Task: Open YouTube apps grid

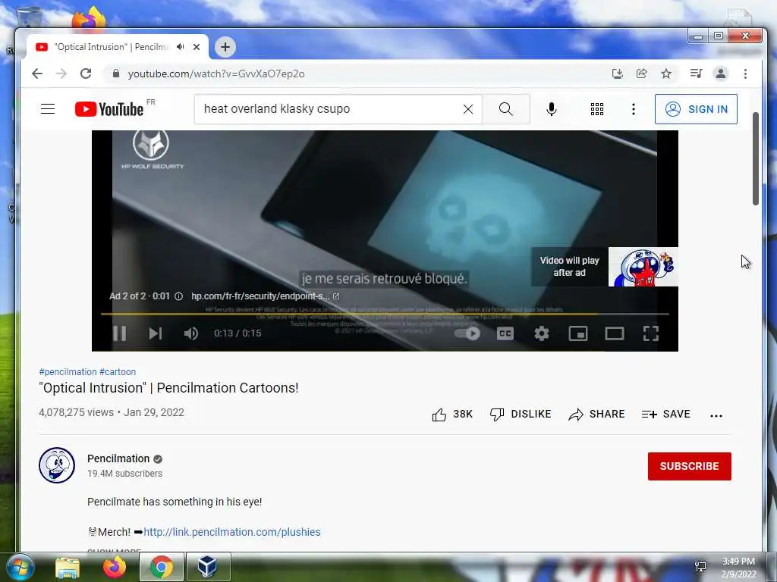Action: point(597,109)
